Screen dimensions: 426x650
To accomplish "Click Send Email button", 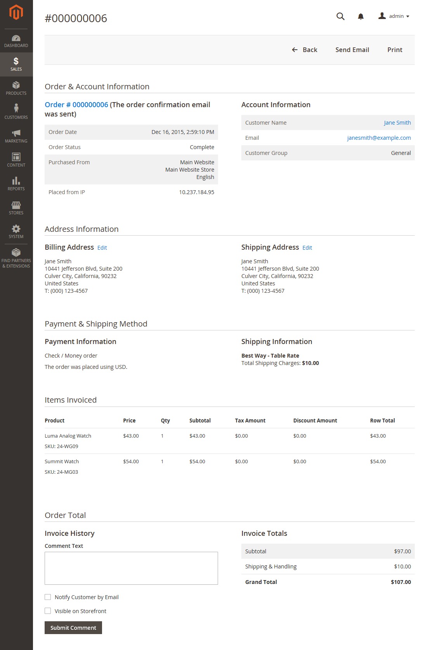I will click(x=352, y=50).
